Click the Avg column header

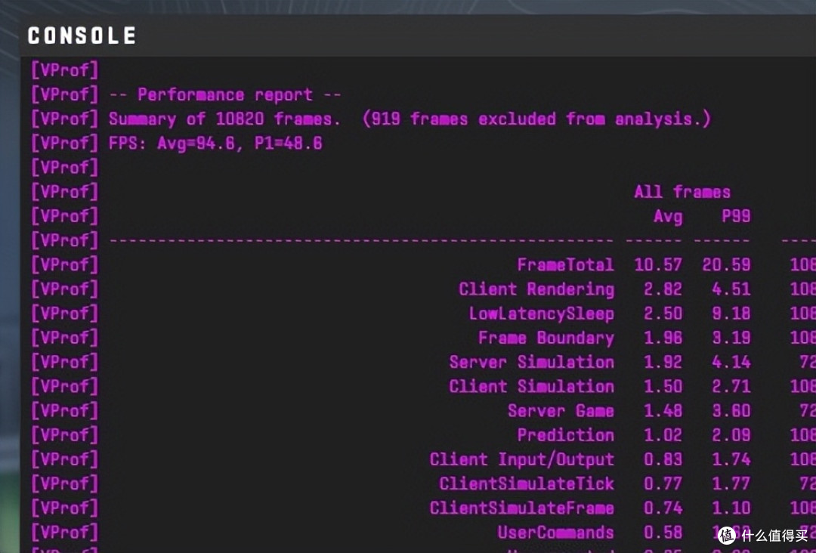(x=668, y=216)
